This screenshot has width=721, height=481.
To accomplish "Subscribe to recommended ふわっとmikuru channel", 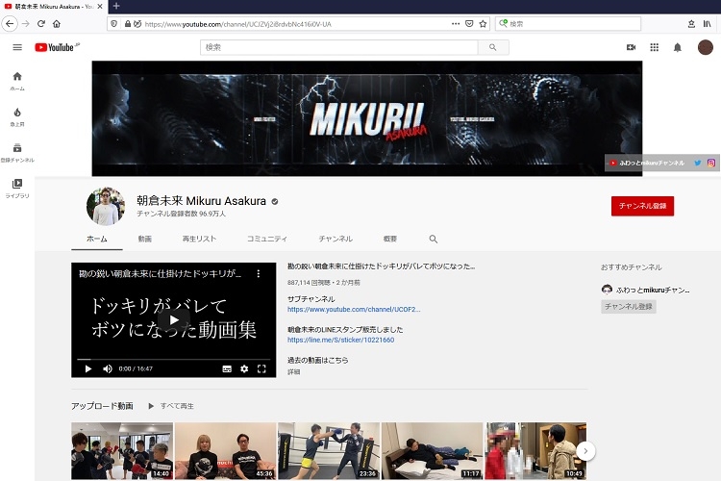I will 628,307.
